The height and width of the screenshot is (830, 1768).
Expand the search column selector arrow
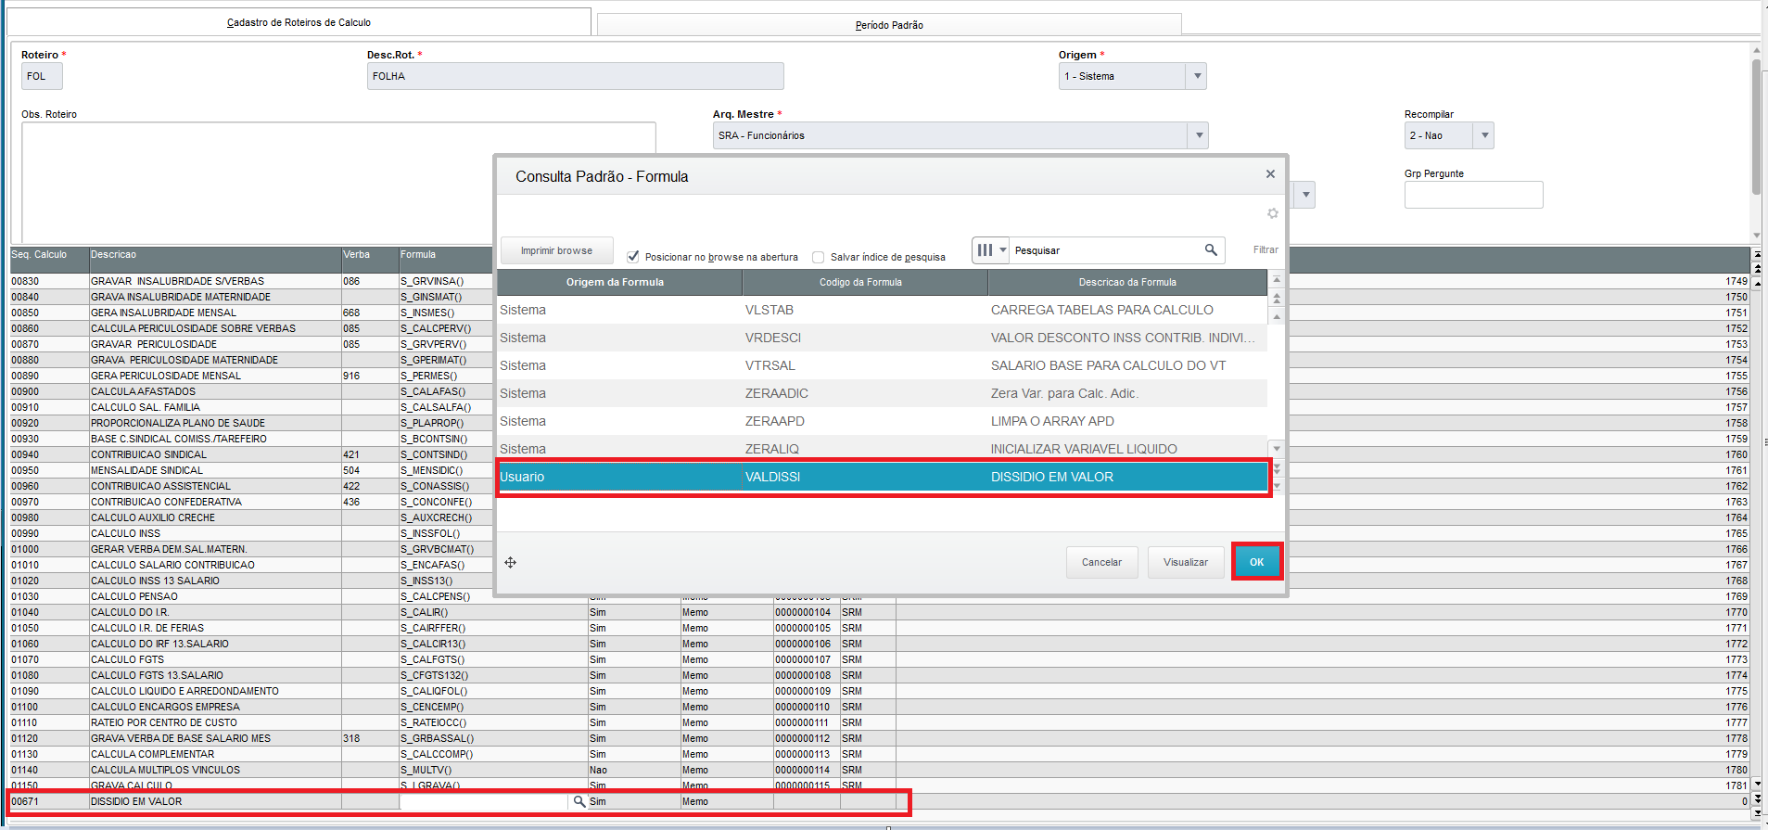point(1003,249)
